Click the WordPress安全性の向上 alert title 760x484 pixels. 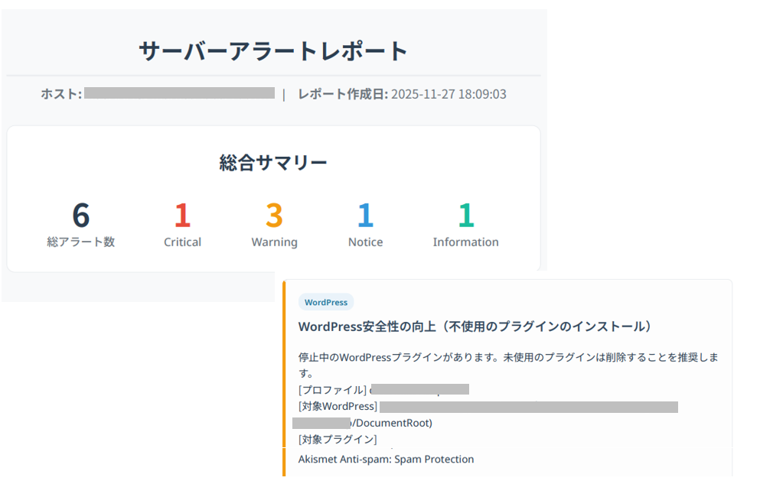point(475,326)
